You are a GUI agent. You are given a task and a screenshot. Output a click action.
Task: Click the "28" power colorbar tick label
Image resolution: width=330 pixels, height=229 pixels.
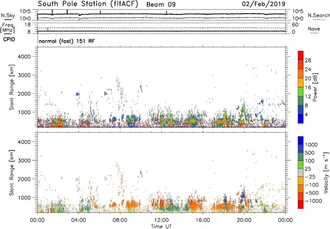coord(308,60)
